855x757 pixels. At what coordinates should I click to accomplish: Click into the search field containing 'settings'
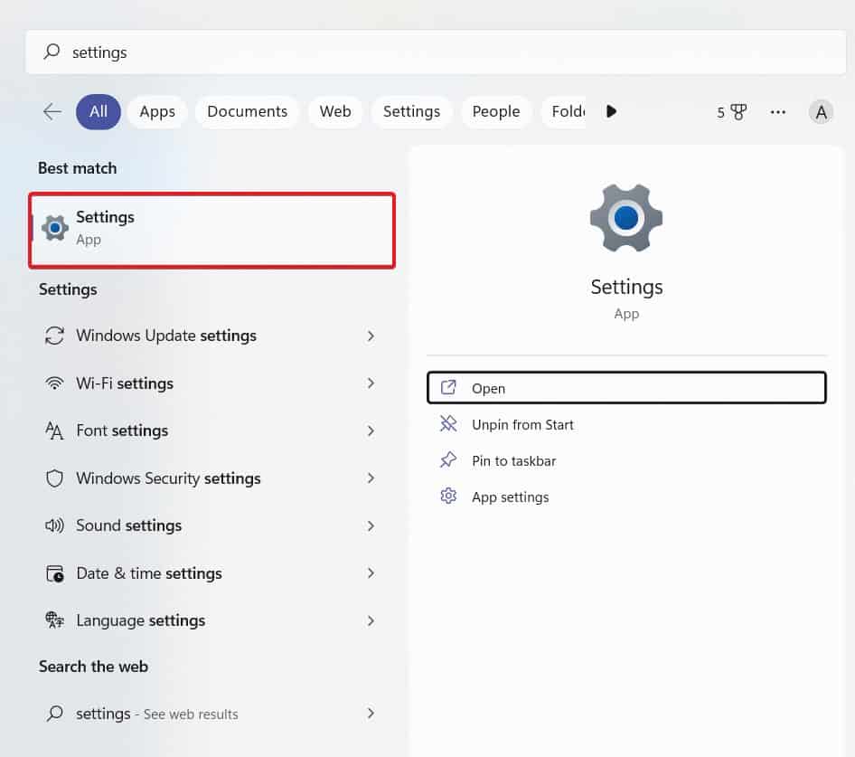tap(435, 52)
